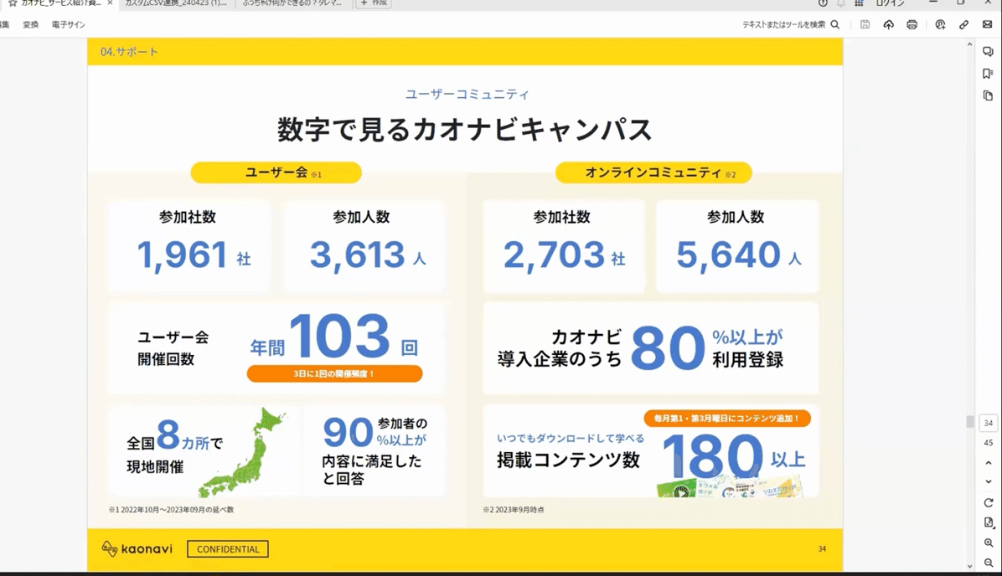Print the current PDF
Viewport: 1002px width, 576px height.
[x=912, y=24]
